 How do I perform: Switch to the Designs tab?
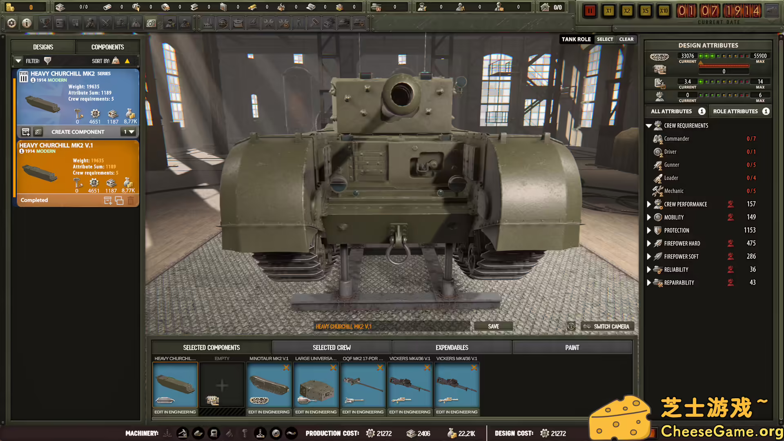[43, 47]
